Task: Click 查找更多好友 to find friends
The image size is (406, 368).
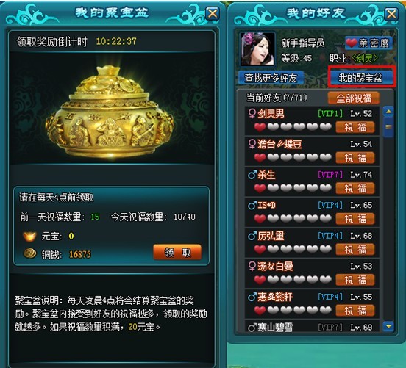Action: point(271,78)
